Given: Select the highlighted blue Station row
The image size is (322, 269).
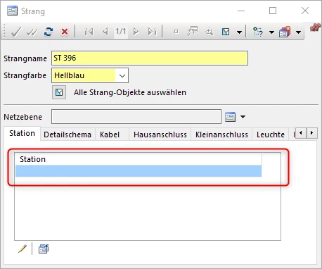Looking at the screenshot, I should 139,171.
